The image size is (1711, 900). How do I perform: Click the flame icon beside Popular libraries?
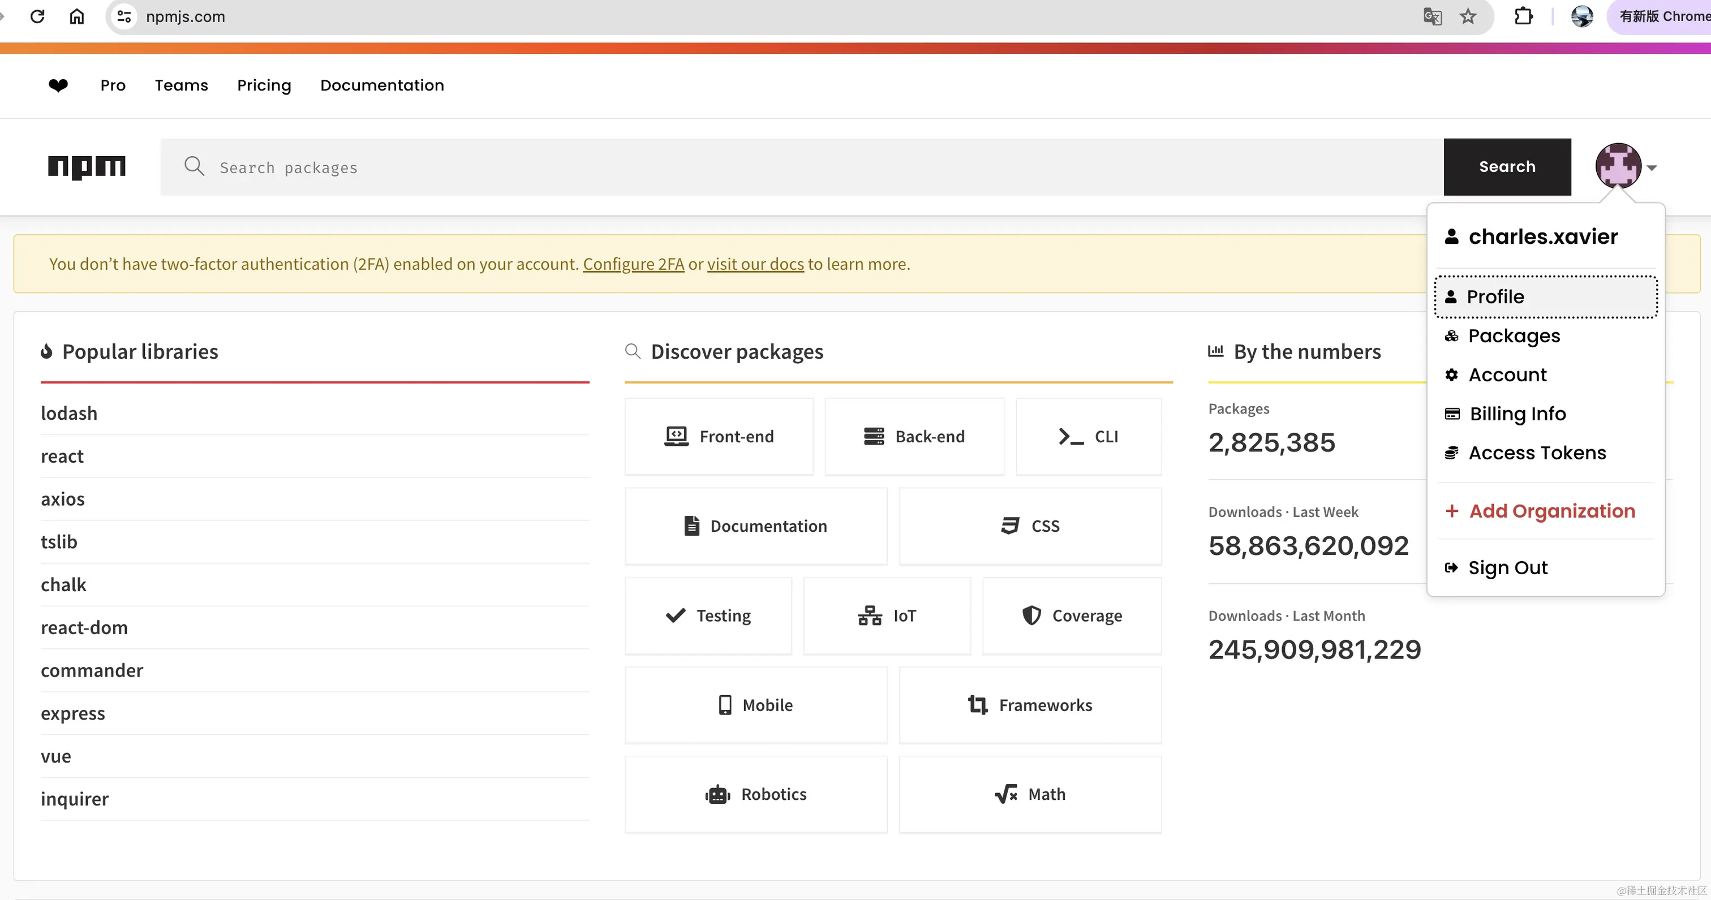click(x=46, y=351)
